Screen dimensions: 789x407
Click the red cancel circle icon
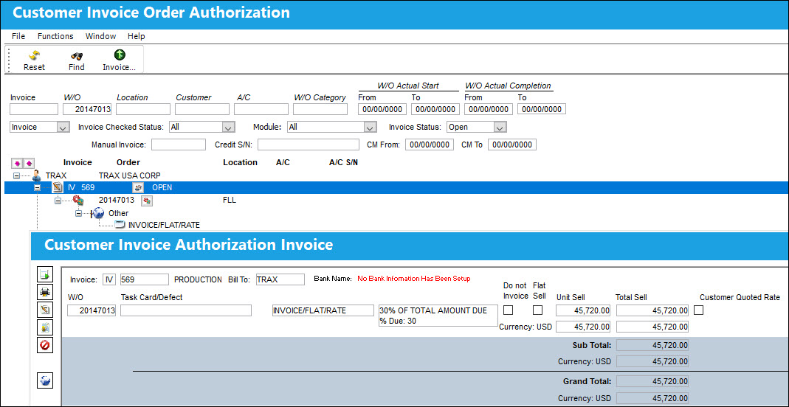[x=45, y=345]
